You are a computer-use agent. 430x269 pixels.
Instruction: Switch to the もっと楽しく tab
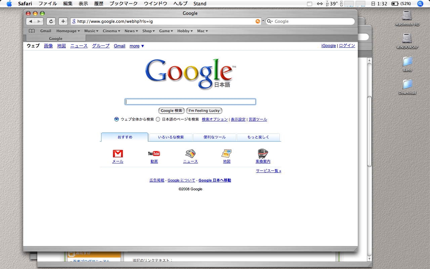pos(258,137)
